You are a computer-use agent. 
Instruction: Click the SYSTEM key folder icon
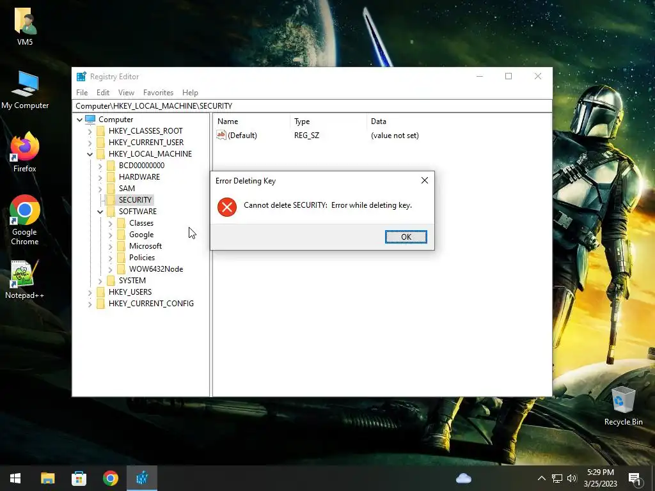coord(111,281)
